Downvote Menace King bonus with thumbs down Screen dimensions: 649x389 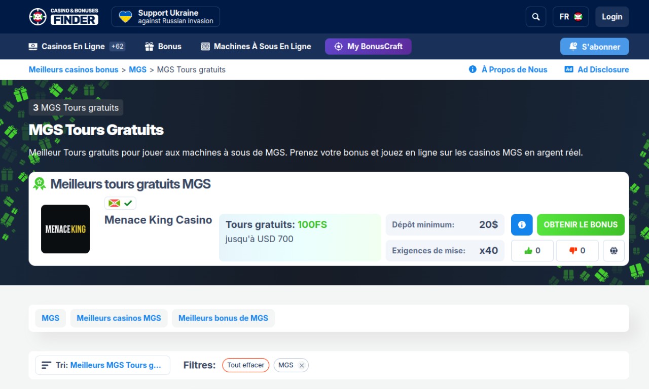pyautogui.click(x=577, y=251)
